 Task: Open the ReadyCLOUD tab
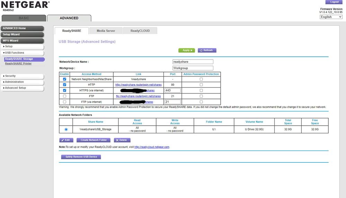[140, 31]
